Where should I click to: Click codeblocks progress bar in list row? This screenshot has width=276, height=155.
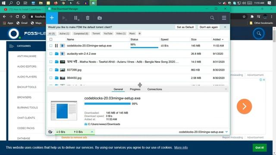point(144,47)
